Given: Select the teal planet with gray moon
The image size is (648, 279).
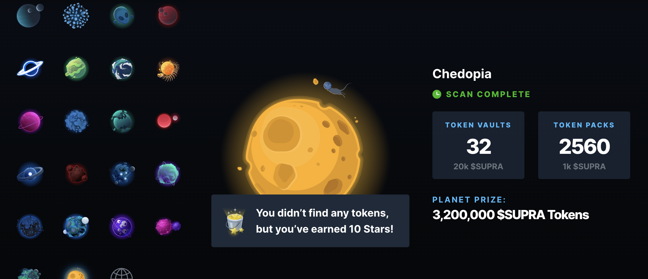Looking at the screenshot, I should (29, 15).
